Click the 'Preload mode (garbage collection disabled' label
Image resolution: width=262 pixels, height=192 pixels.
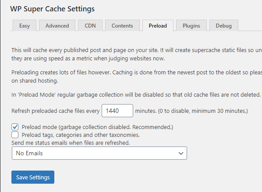coord(97,127)
